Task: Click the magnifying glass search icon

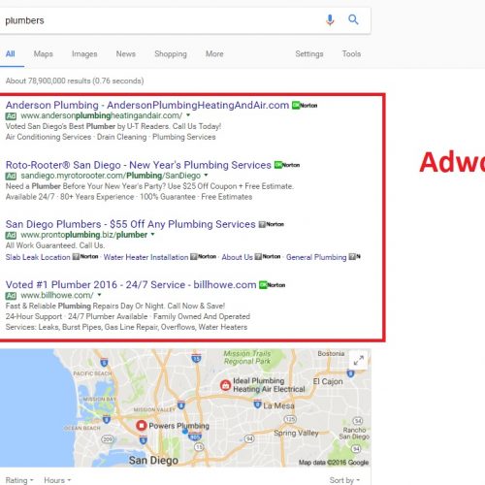Action: 353,19
